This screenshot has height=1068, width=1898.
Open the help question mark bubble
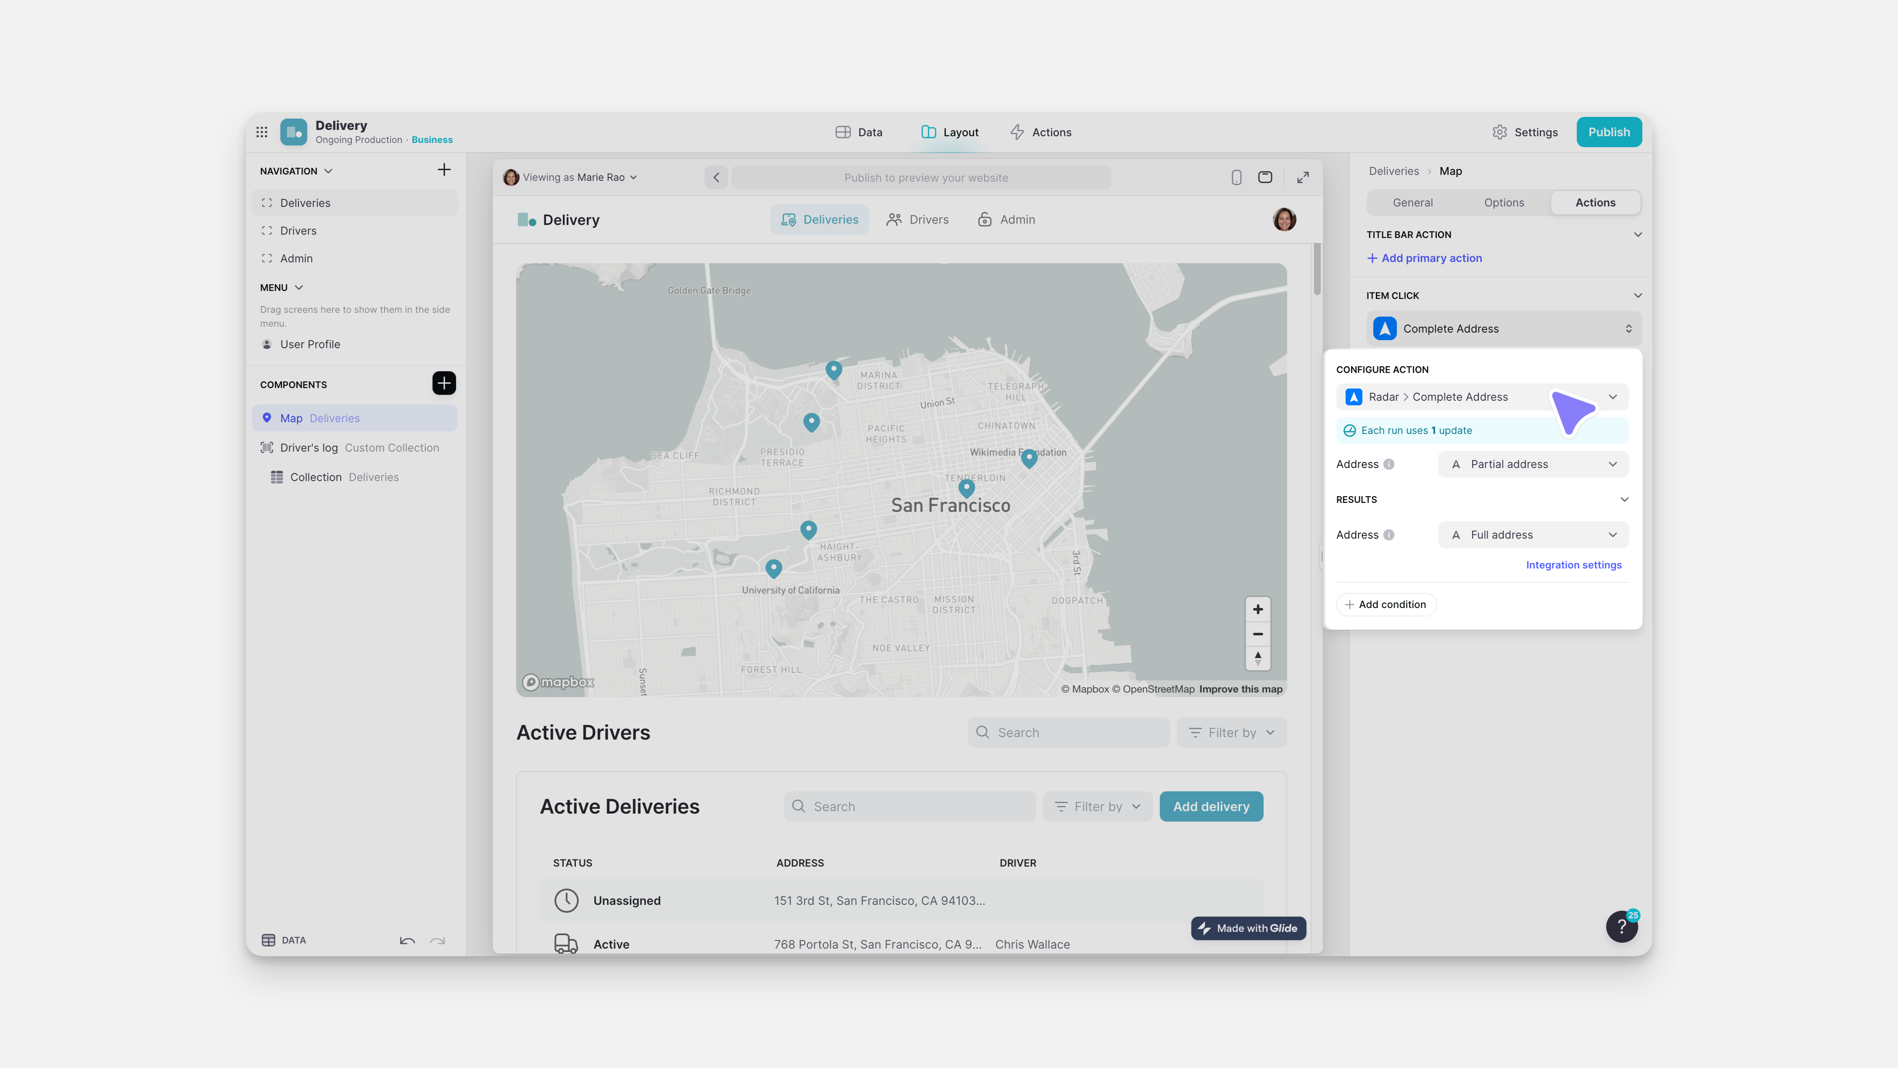click(x=1621, y=926)
